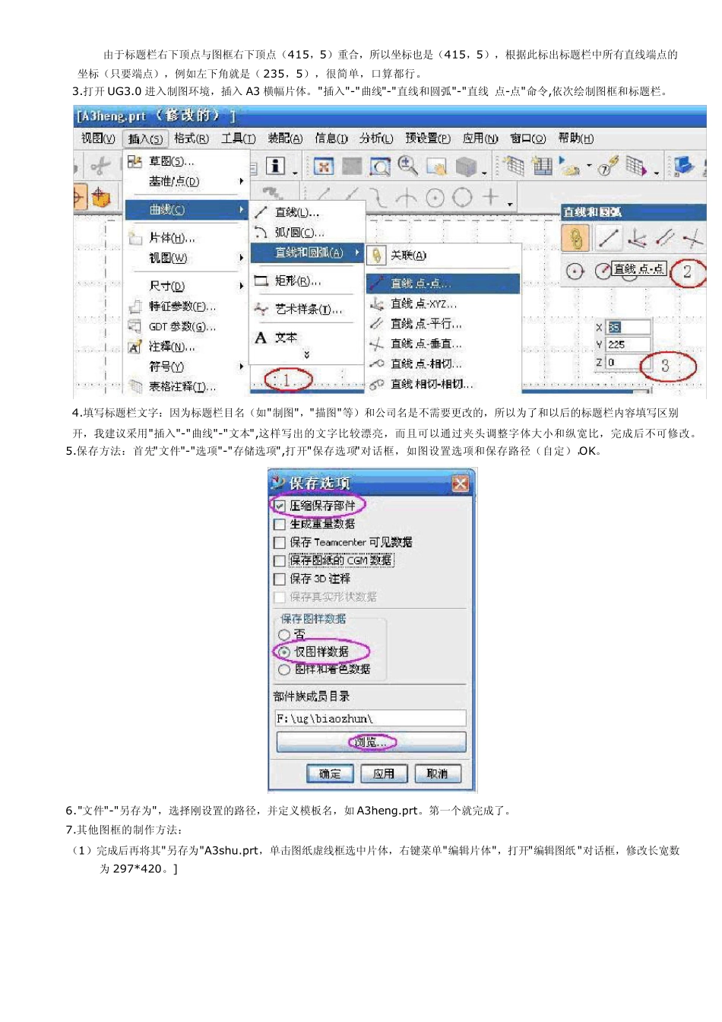The width and height of the screenshot is (722, 1022).
Task: Open dropdown arrow beside shaded cube icon
Action: coord(484,172)
